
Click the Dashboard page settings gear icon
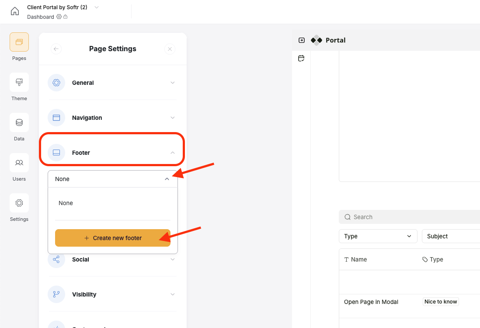click(59, 17)
